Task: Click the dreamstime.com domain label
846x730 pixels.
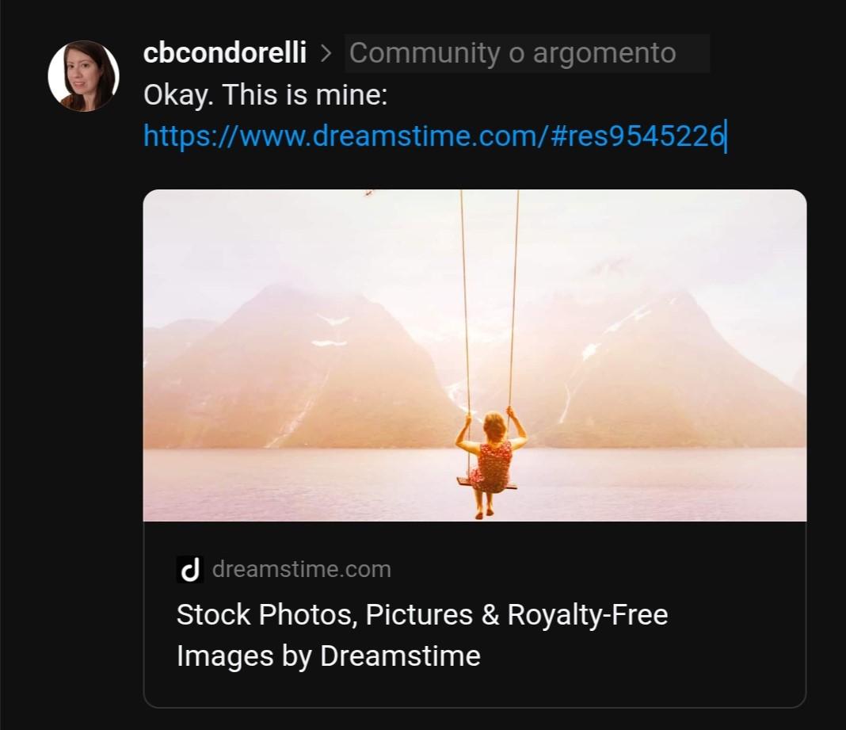Action: coord(302,569)
